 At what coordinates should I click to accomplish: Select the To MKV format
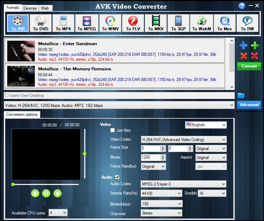(x=156, y=23)
